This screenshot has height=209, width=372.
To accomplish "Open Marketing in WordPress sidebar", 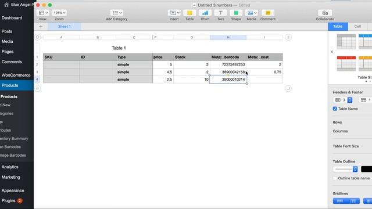I will pyautogui.click(x=10, y=177).
